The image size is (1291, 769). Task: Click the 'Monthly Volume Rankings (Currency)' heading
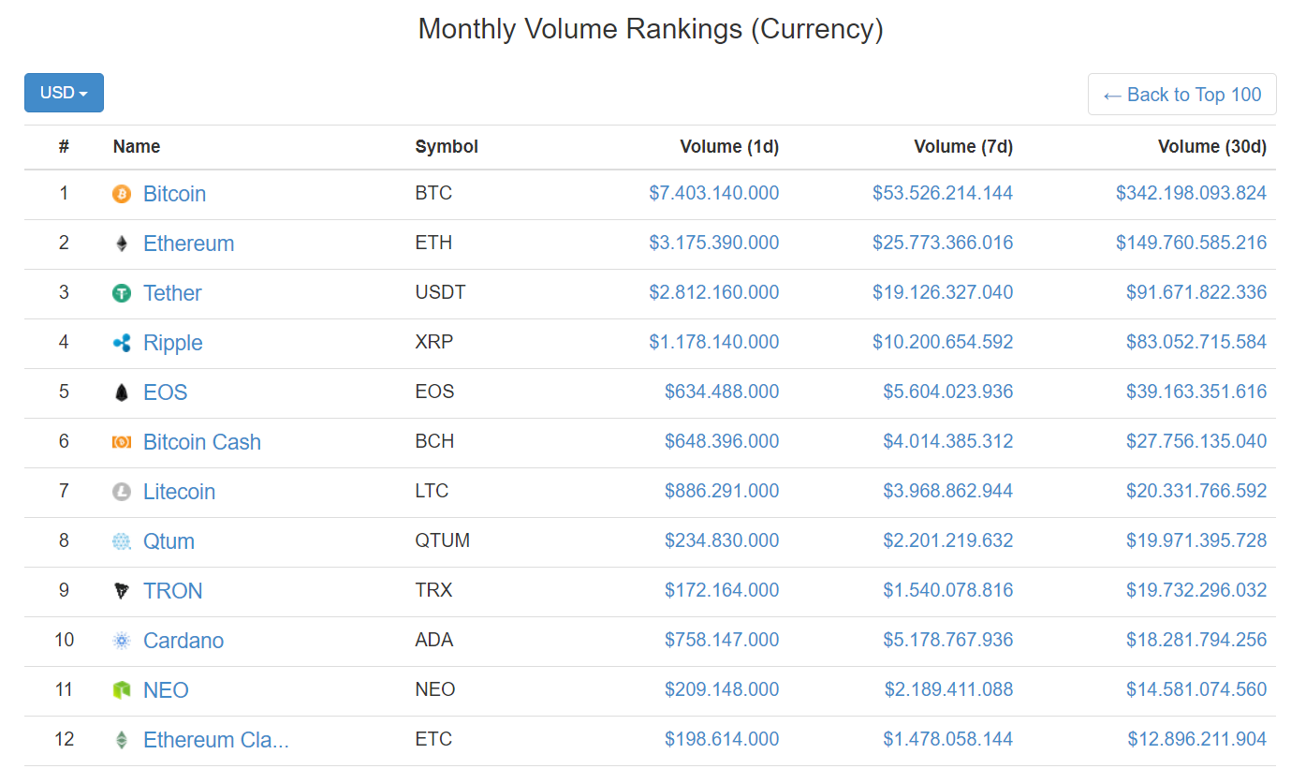tap(651, 29)
